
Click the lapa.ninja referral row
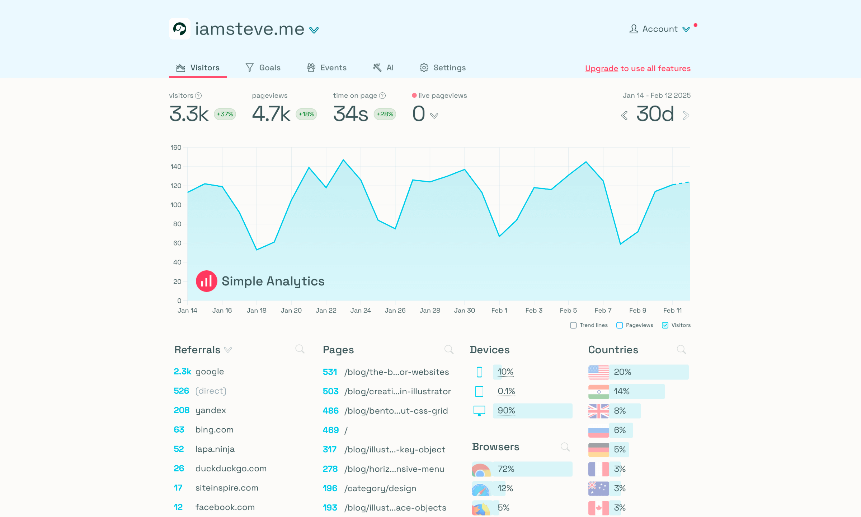tap(204, 449)
